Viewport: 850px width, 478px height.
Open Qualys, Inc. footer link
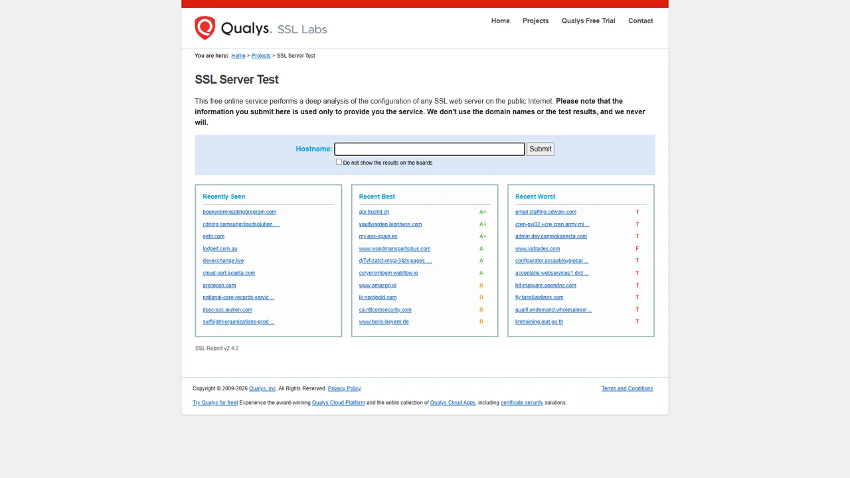262,388
